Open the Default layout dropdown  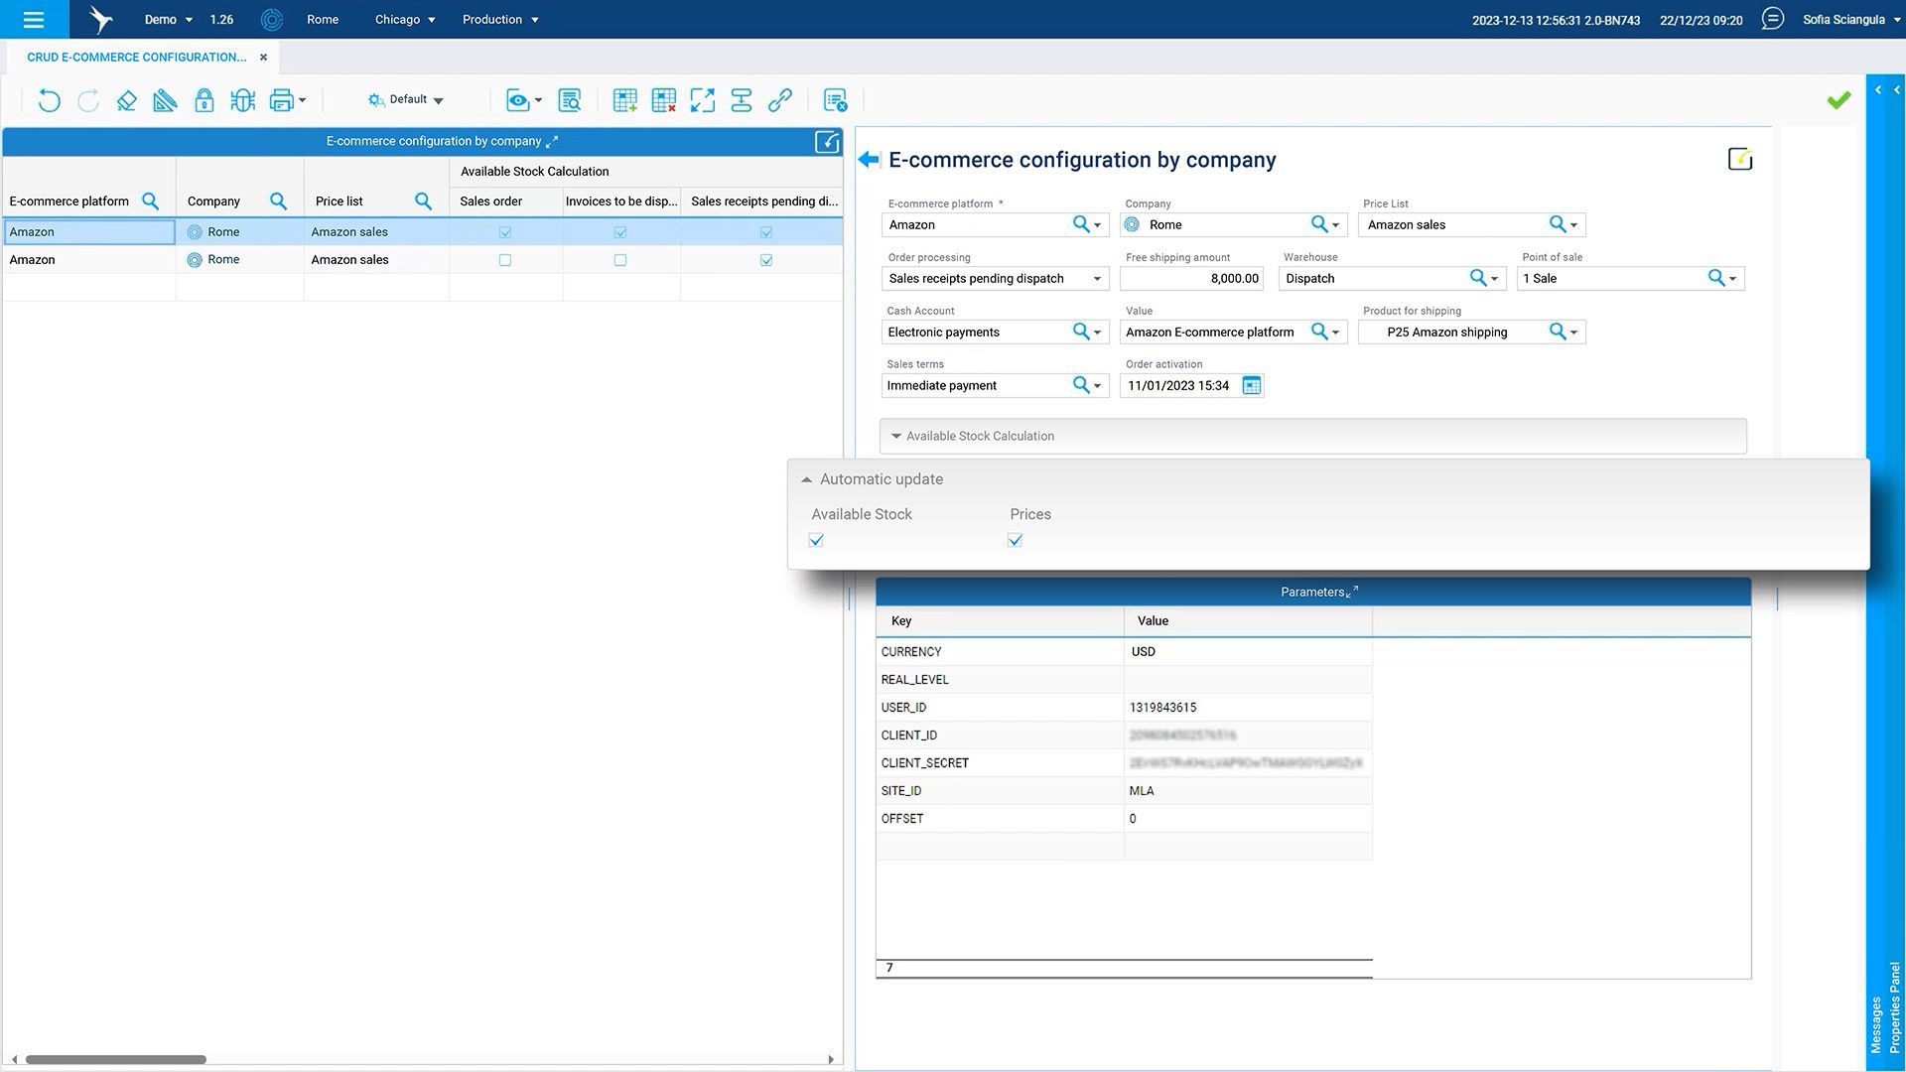(406, 100)
